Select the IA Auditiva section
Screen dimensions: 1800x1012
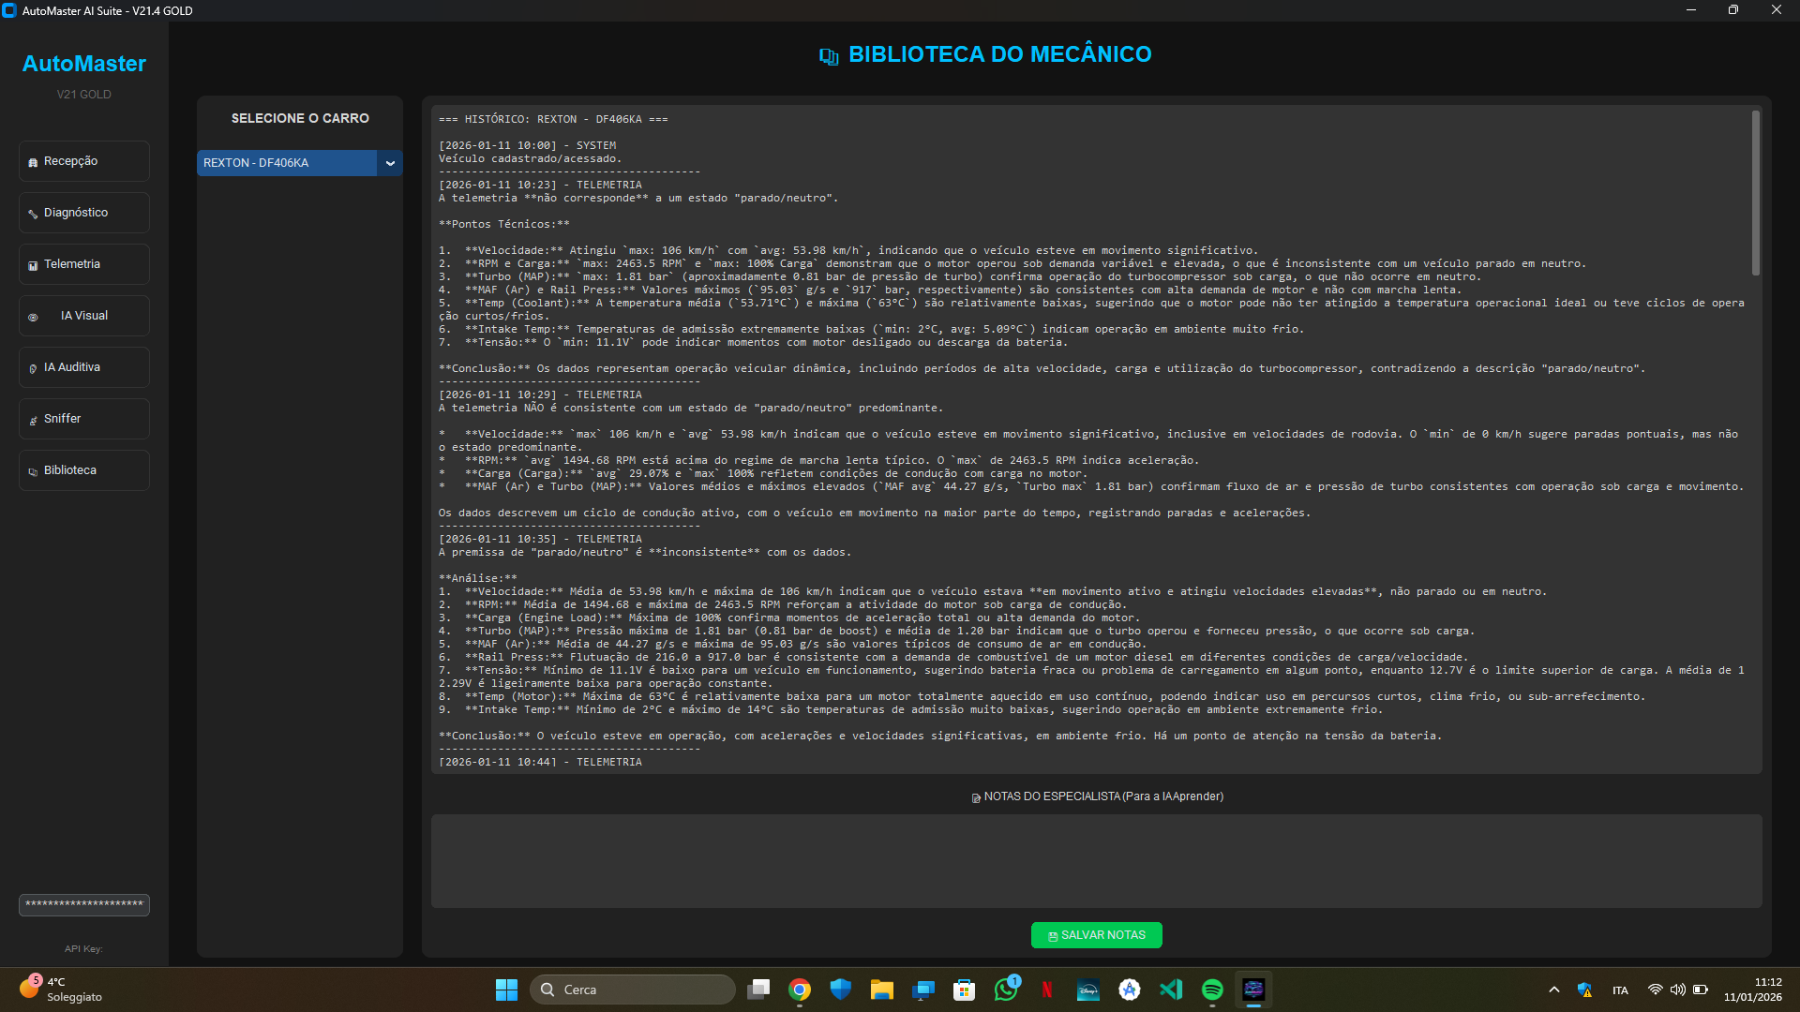[83, 367]
